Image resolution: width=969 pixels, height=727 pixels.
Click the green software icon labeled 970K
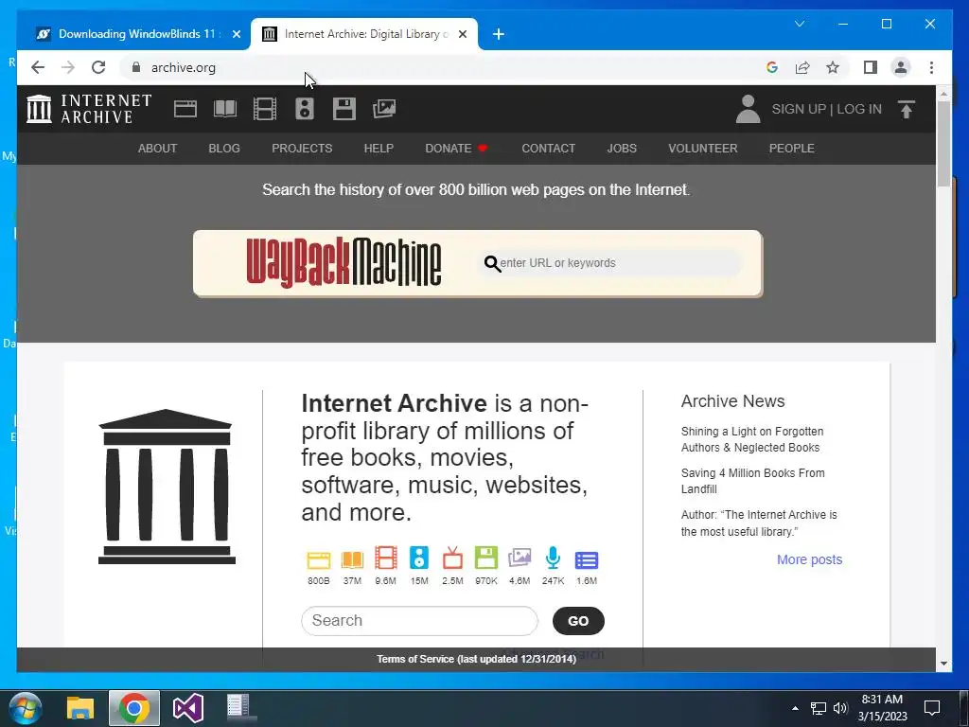pos(485,559)
